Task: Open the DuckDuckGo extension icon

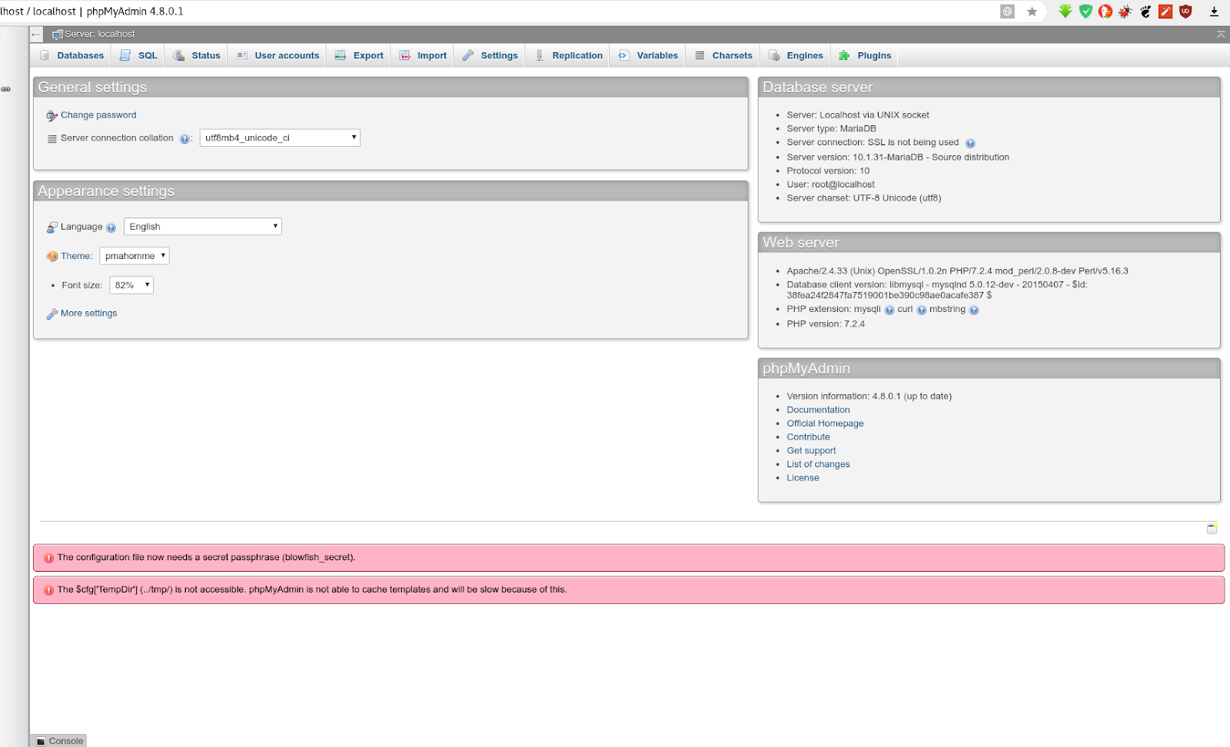Action: [x=1105, y=12]
